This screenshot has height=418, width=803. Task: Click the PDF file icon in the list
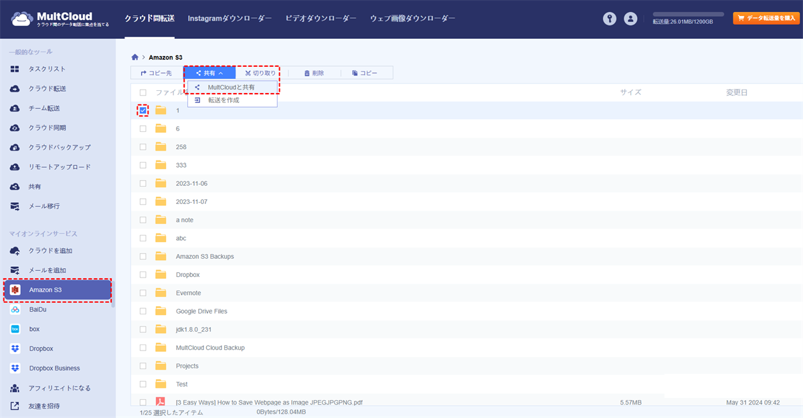(161, 402)
